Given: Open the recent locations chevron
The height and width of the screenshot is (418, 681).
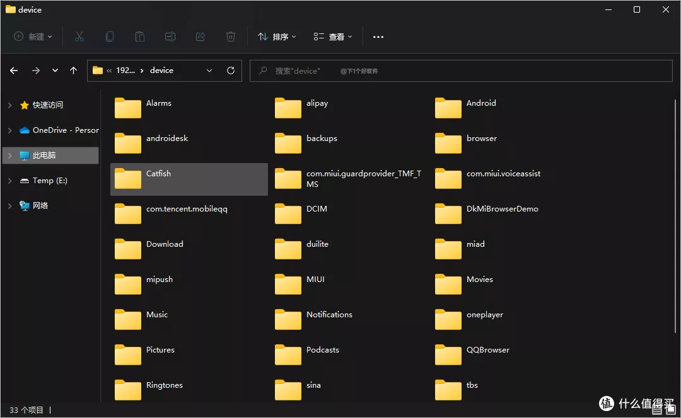Looking at the screenshot, I should (55, 71).
